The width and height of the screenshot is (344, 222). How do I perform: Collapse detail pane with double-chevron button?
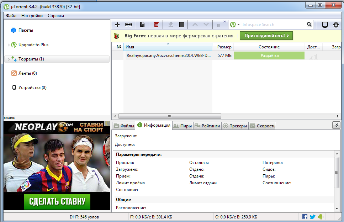(x=336, y=125)
